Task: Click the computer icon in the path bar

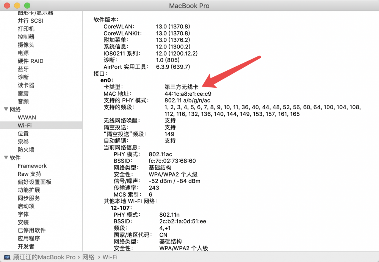Action: click(7, 257)
